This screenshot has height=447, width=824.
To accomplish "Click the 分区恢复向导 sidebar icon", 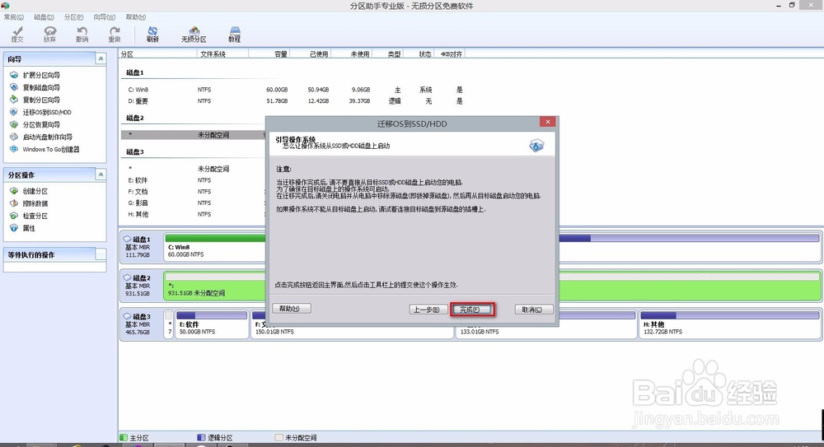I will click(x=14, y=124).
